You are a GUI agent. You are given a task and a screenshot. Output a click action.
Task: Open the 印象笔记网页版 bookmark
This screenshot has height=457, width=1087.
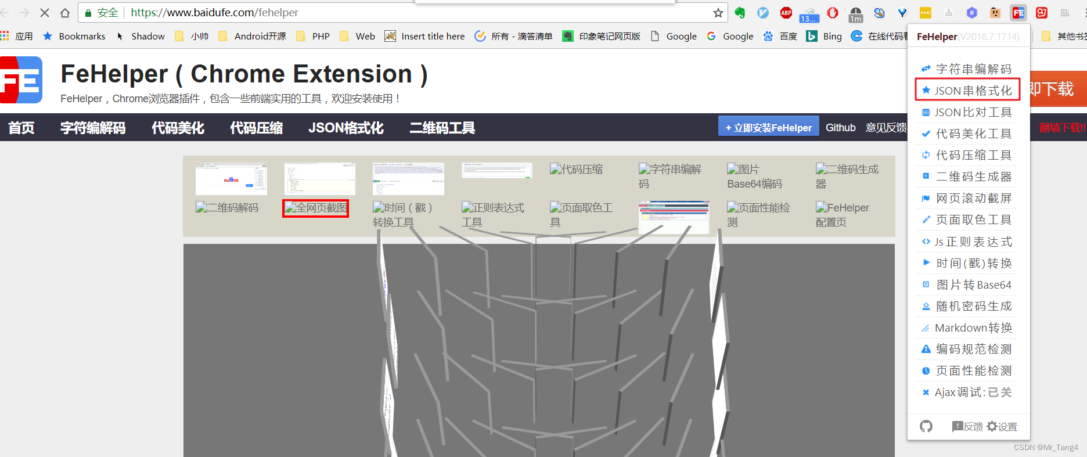(602, 36)
